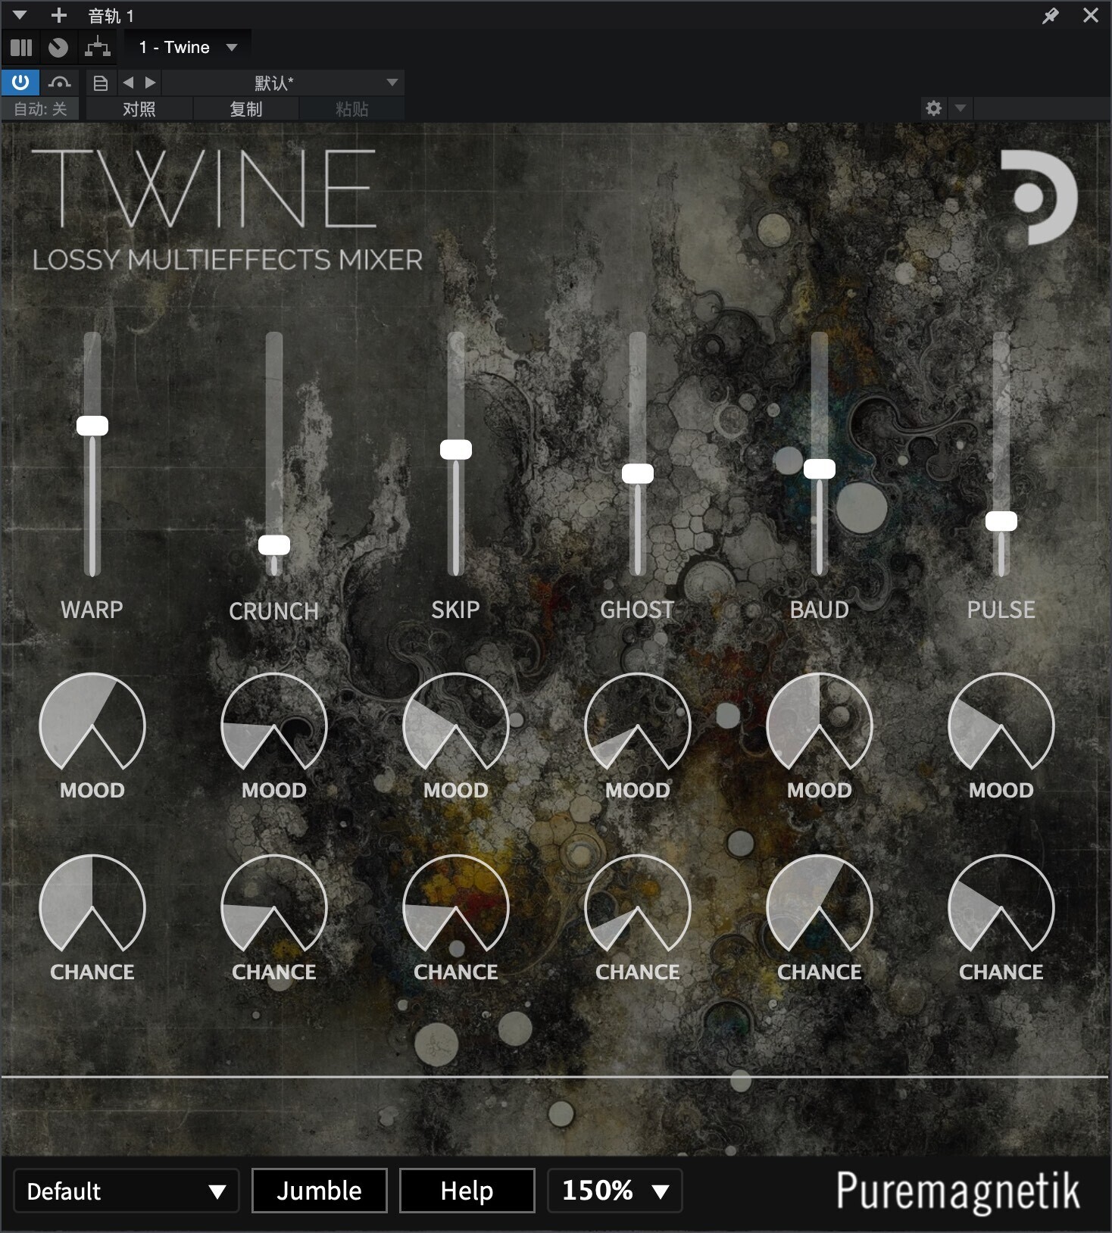The image size is (1112, 1233).
Task: Open the signal routing chain icon
Action: click(98, 48)
